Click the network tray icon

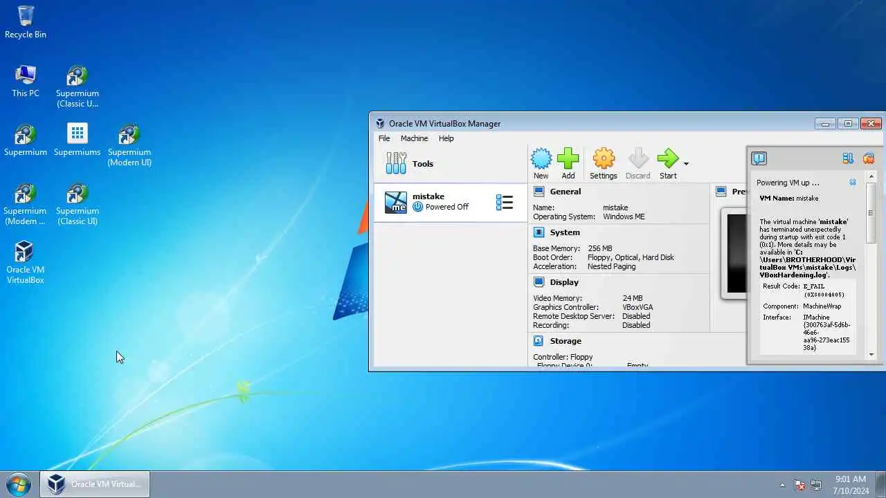(x=816, y=485)
